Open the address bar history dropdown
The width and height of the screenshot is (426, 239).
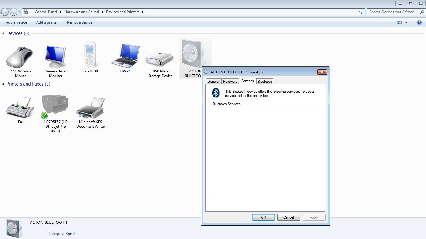(x=354, y=12)
